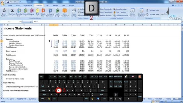
Task: Open the Cover sheet tab
Action: (x=12, y=99)
